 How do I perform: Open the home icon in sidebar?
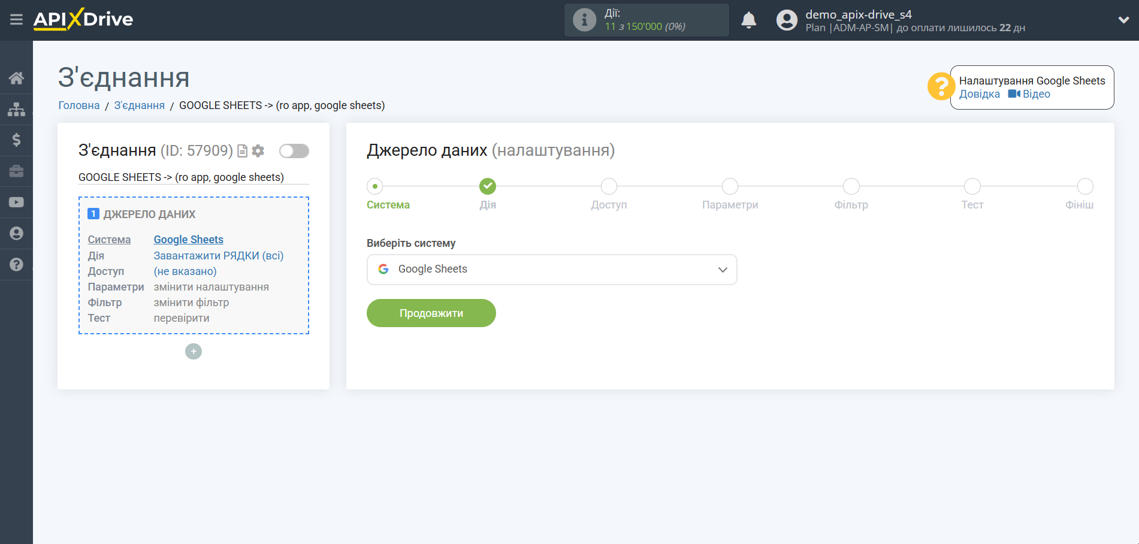[16, 77]
